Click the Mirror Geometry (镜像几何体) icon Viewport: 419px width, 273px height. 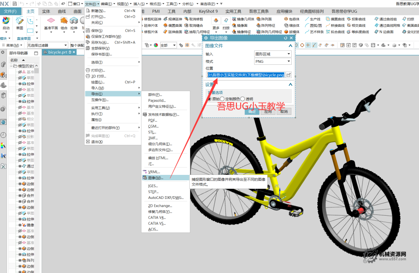pos(235,19)
